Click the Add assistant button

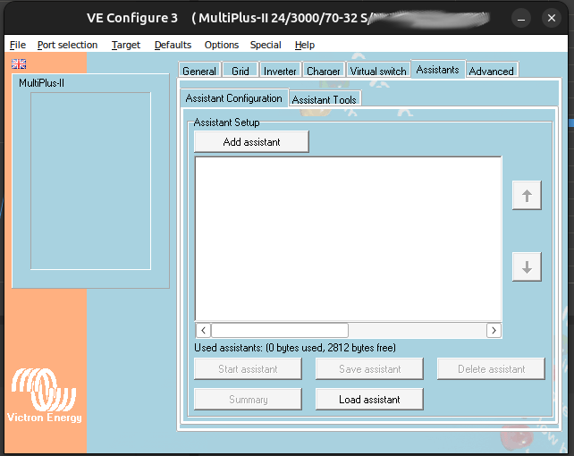[251, 142]
